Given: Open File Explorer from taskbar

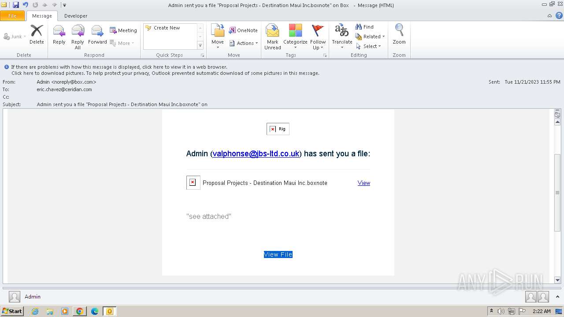Looking at the screenshot, I should point(50,311).
